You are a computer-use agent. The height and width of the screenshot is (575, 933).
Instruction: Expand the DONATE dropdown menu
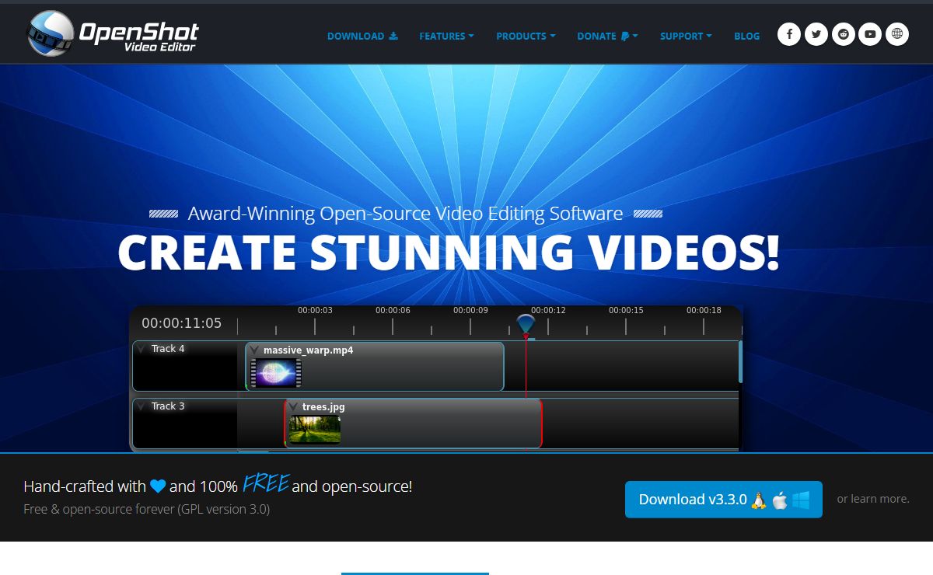pyautogui.click(x=607, y=36)
